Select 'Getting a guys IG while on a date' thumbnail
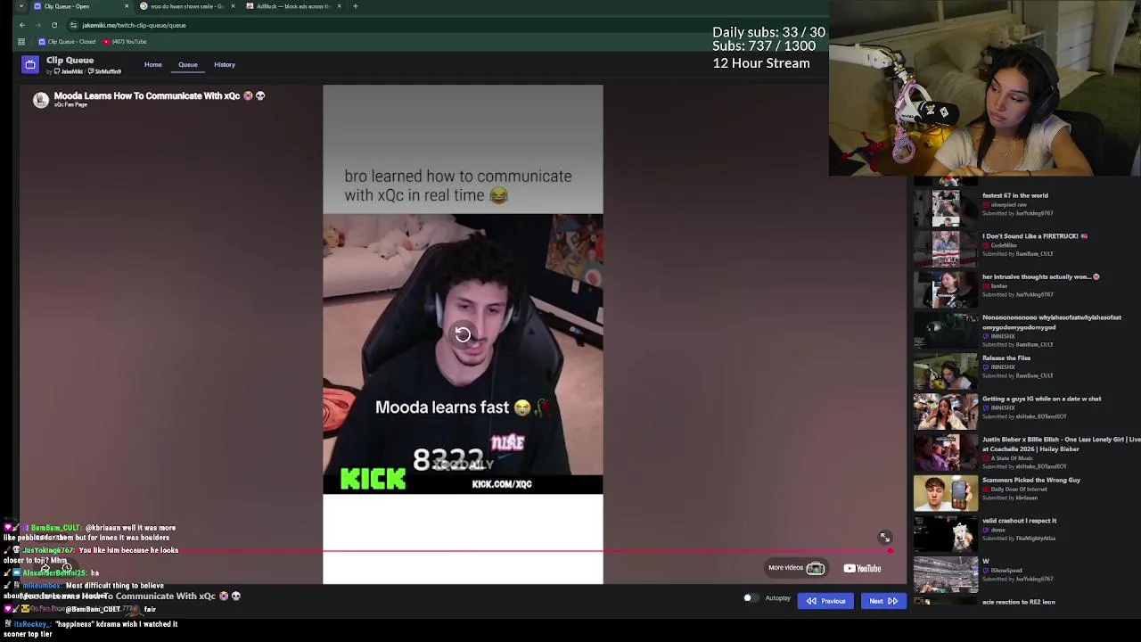This screenshot has width=1141, height=642. pos(945,411)
